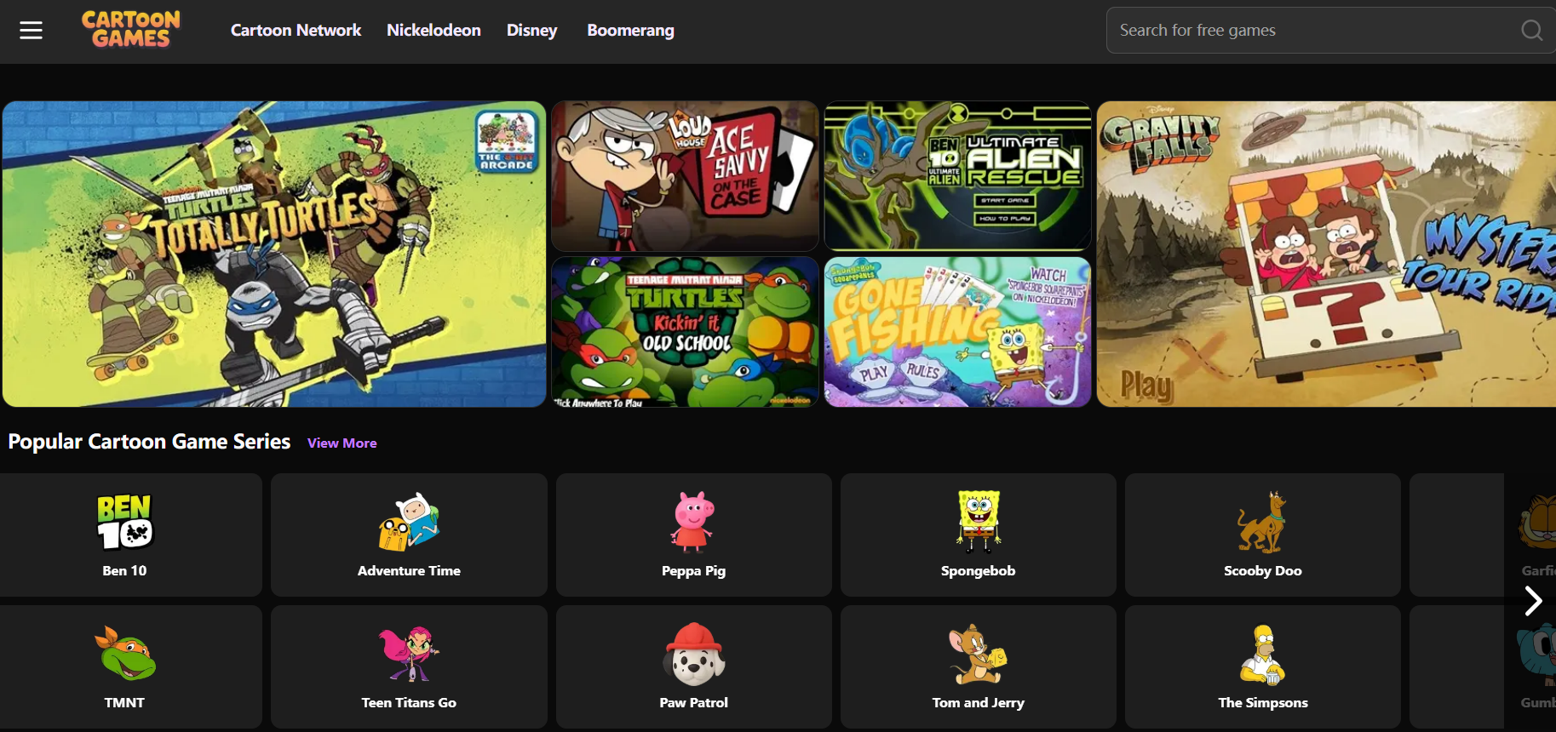This screenshot has width=1556, height=732.
Task: Click the Scooby Doo series label
Action: click(x=1262, y=571)
